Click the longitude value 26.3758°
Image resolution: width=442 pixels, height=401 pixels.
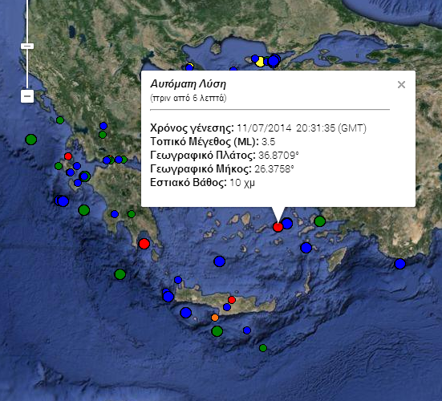[x=274, y=169]
